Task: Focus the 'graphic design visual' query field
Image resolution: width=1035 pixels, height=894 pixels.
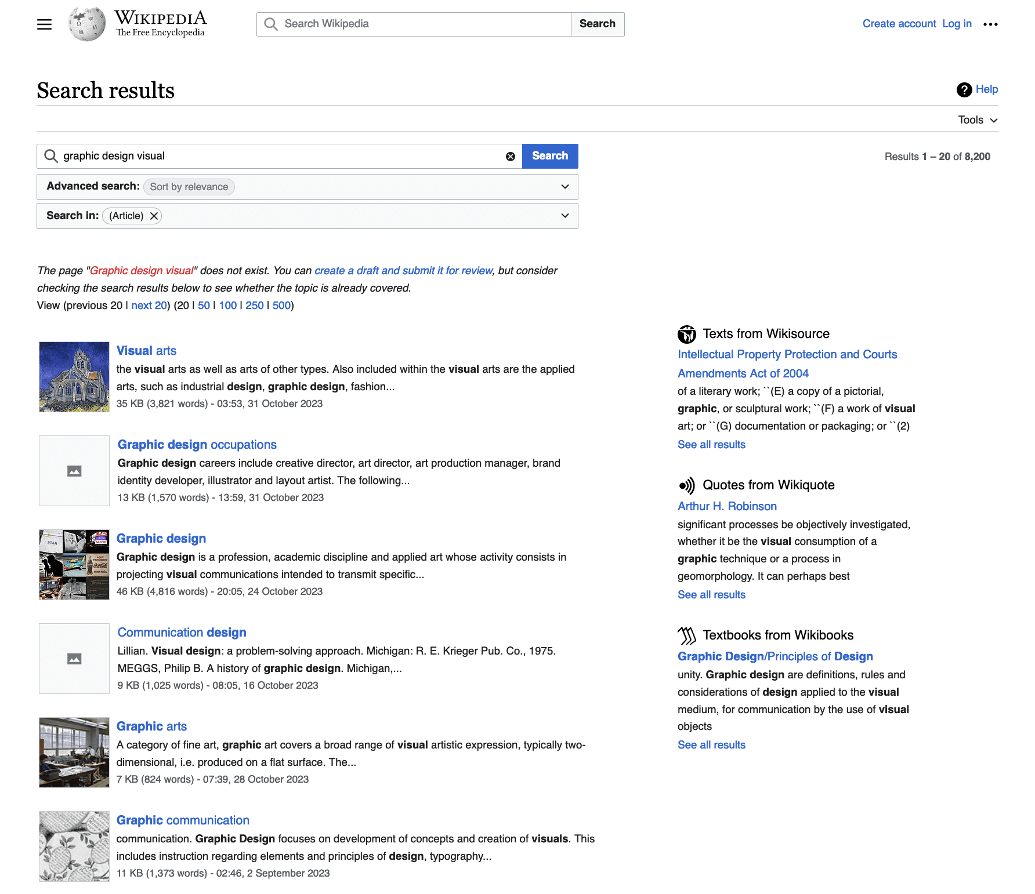Action: click(280, 156)
